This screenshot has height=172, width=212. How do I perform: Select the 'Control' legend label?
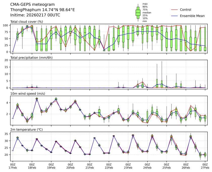185,10
